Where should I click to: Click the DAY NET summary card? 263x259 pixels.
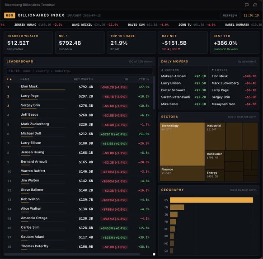tap(183, 42)
